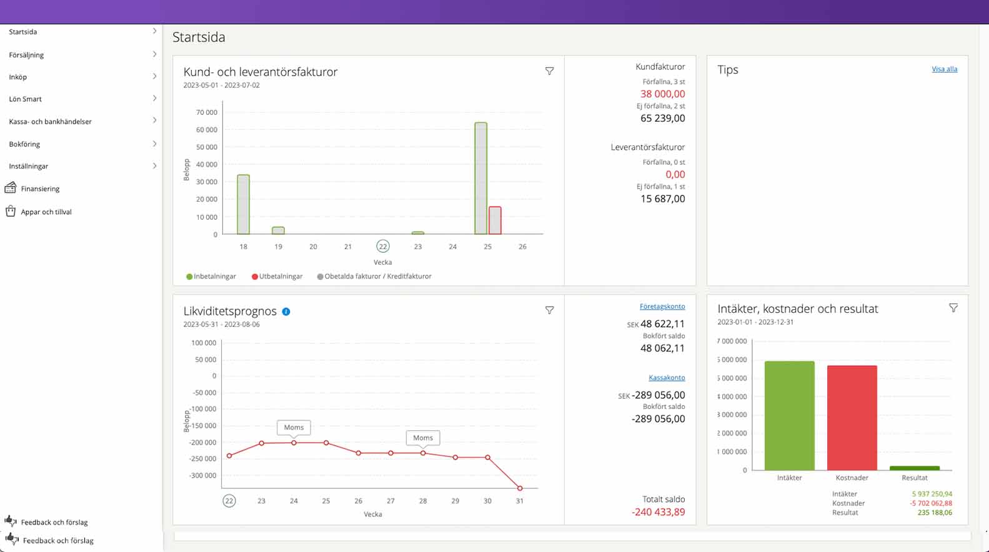Viewport: 989px width, 552px height.
Task: Click the green Intäkter bar
Action: click(789, 415)
